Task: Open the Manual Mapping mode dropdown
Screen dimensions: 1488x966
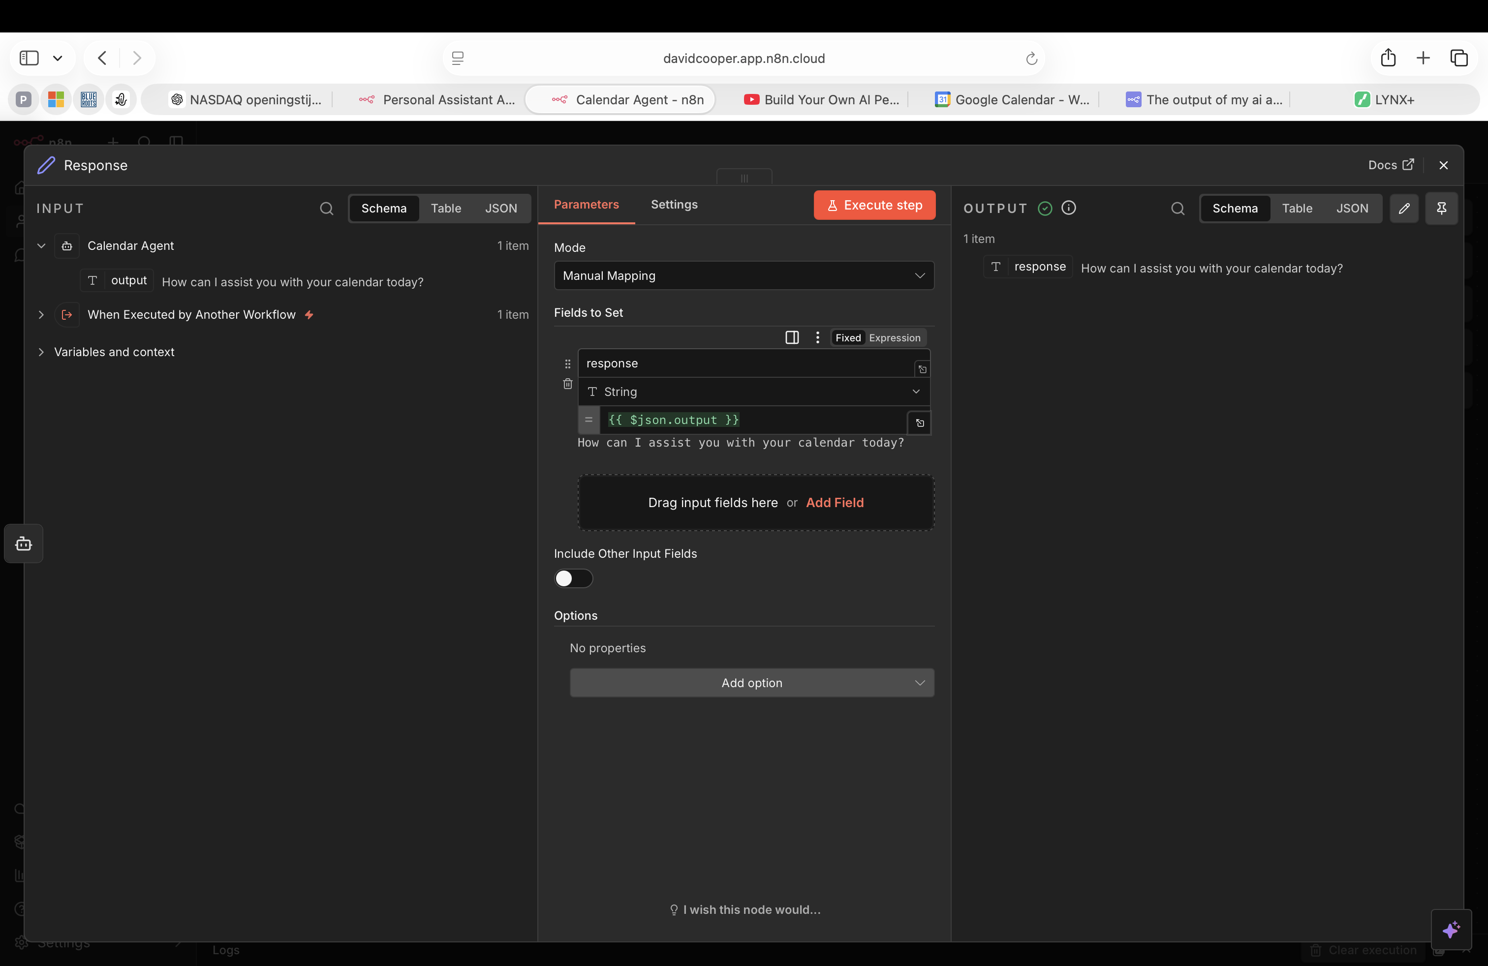Action: 744,275
